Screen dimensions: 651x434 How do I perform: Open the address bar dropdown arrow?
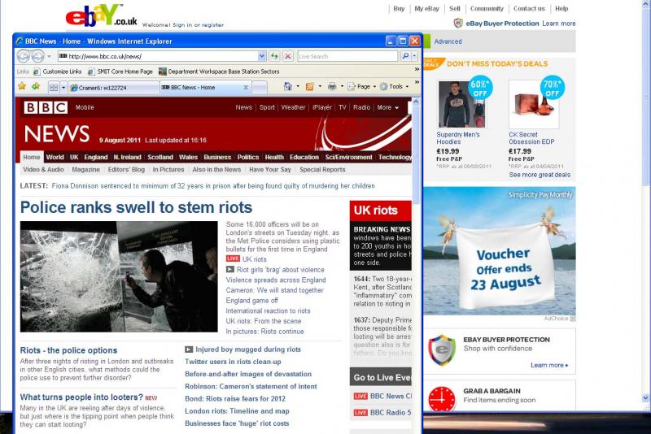point(261,56)
